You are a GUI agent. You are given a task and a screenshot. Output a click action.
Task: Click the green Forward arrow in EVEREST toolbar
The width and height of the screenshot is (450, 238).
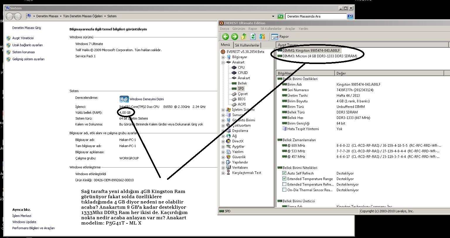click(x=234, y=37)
